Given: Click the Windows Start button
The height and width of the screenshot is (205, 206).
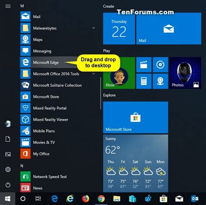Looking at the screenshot, I should 7,198.
